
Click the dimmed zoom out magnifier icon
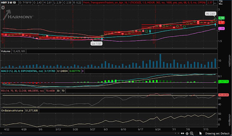[196, 133]
